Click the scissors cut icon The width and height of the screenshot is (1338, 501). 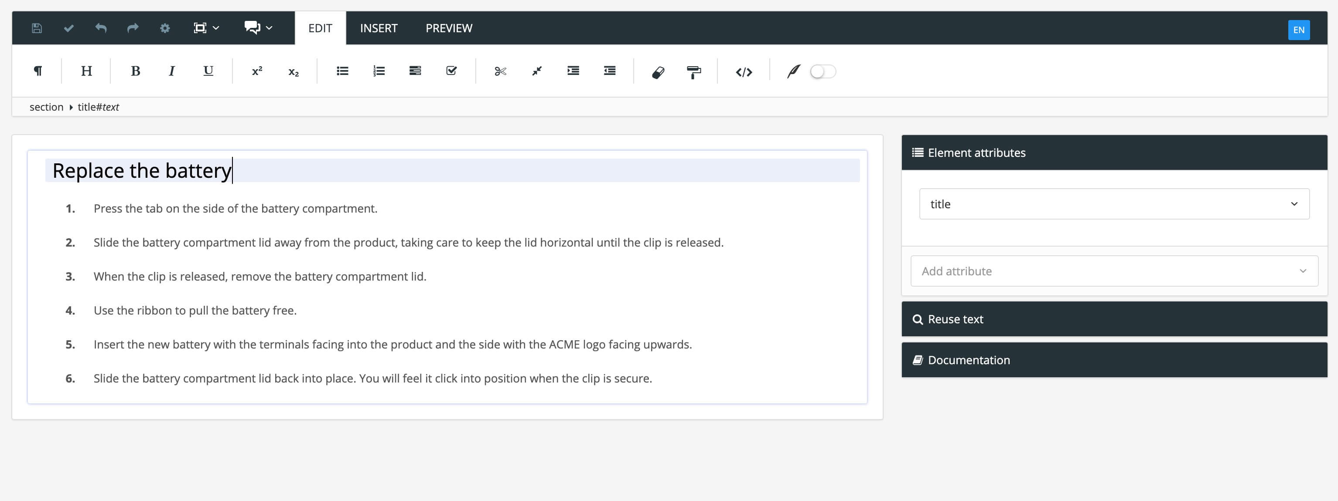pos(499,71)
